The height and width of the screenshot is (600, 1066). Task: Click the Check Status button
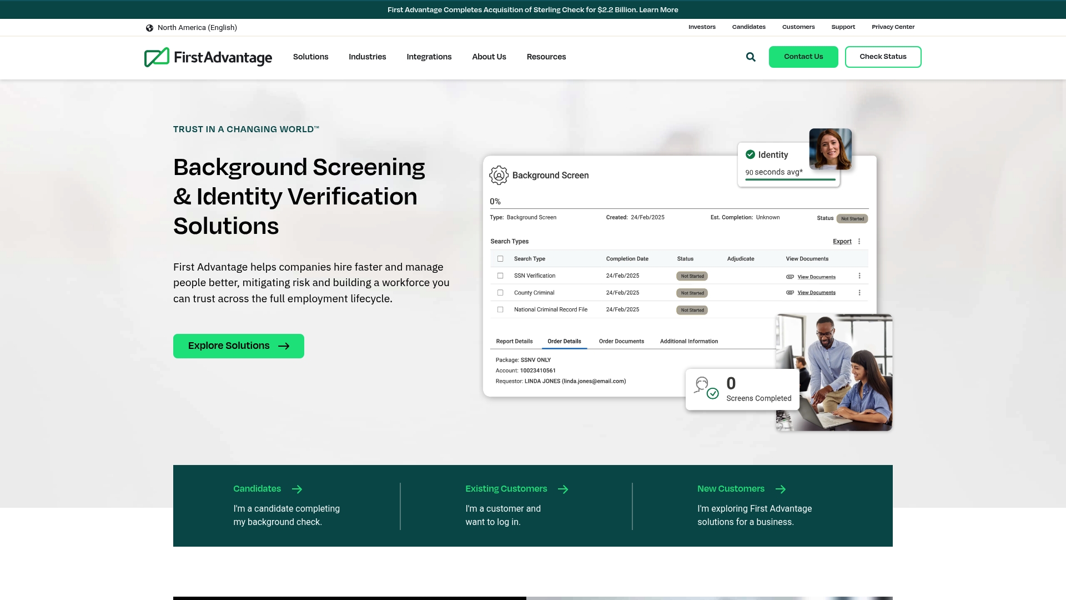883,57
